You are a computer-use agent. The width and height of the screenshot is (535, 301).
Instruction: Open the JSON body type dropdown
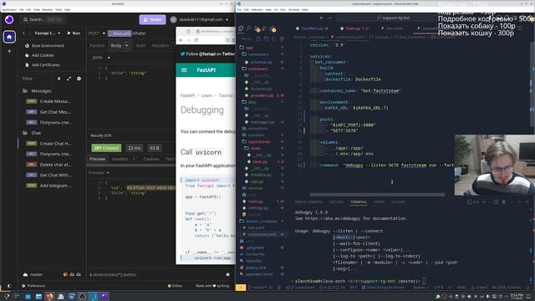coord(101,58)
